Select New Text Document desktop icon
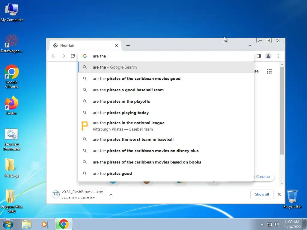 [x=12, y=140]
